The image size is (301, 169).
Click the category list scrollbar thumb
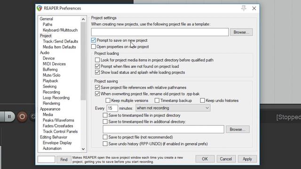83,61
